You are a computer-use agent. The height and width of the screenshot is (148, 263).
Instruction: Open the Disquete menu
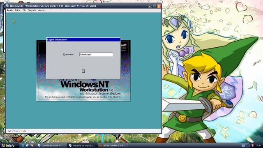coord(32,10)
